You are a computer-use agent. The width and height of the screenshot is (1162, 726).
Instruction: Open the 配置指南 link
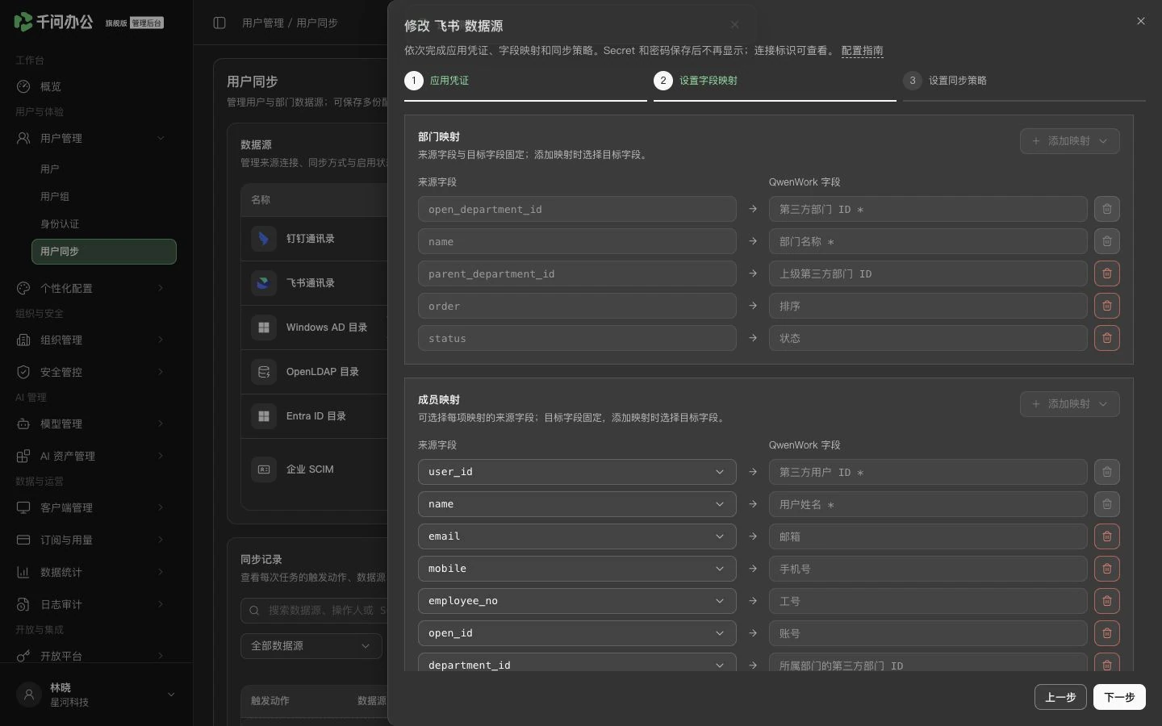[862, 50]
